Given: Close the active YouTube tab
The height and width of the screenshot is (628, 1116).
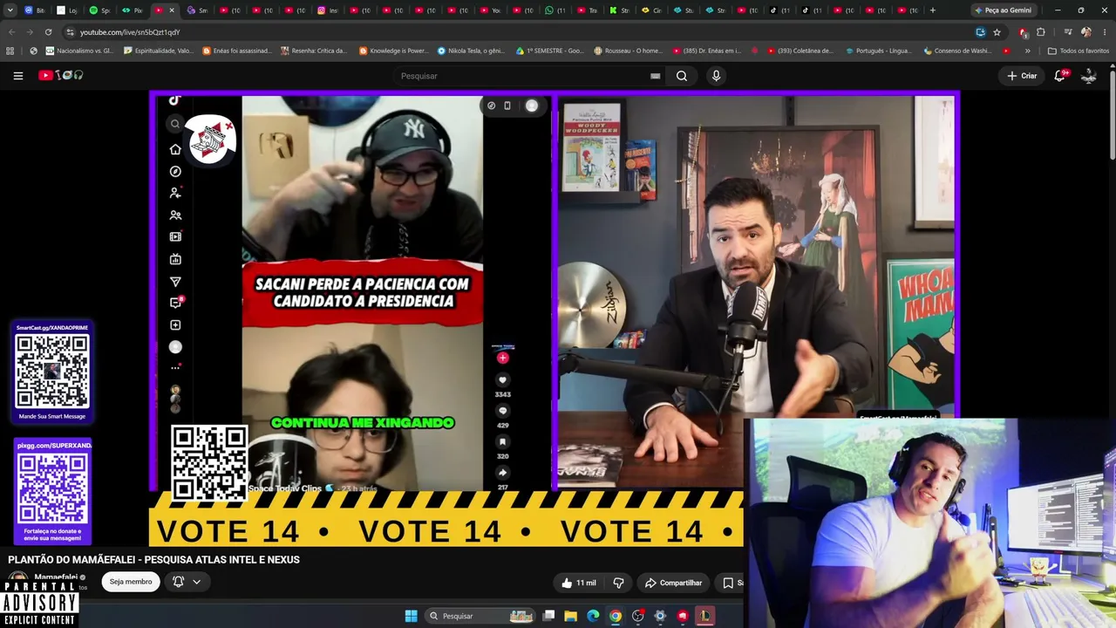Looking at the screenshot, I should point(171,10).
